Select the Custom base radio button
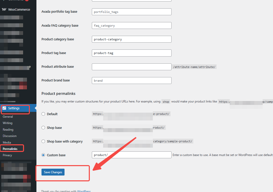Screen dimensions: 273x192 pyautogui.click(x=43, y=155)
